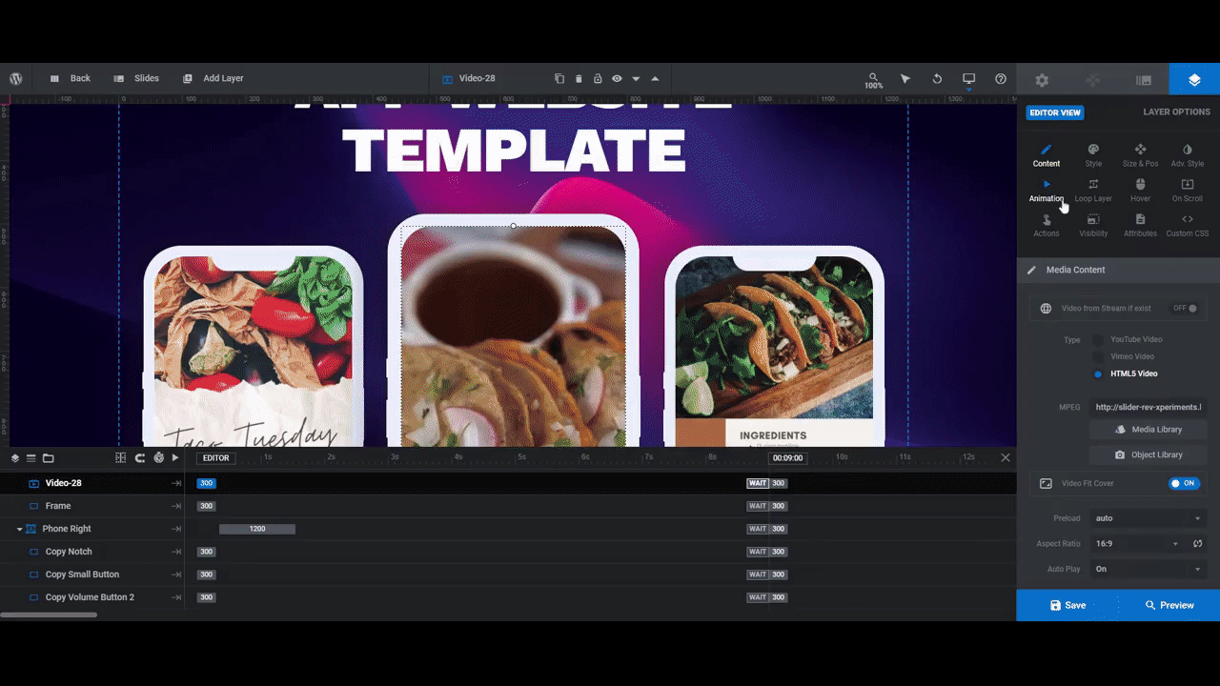The width and height of the screenshot is (1220, 686).
Task: Open the Aspect Ratio dropdown
Action: (x=1137, y=543)
